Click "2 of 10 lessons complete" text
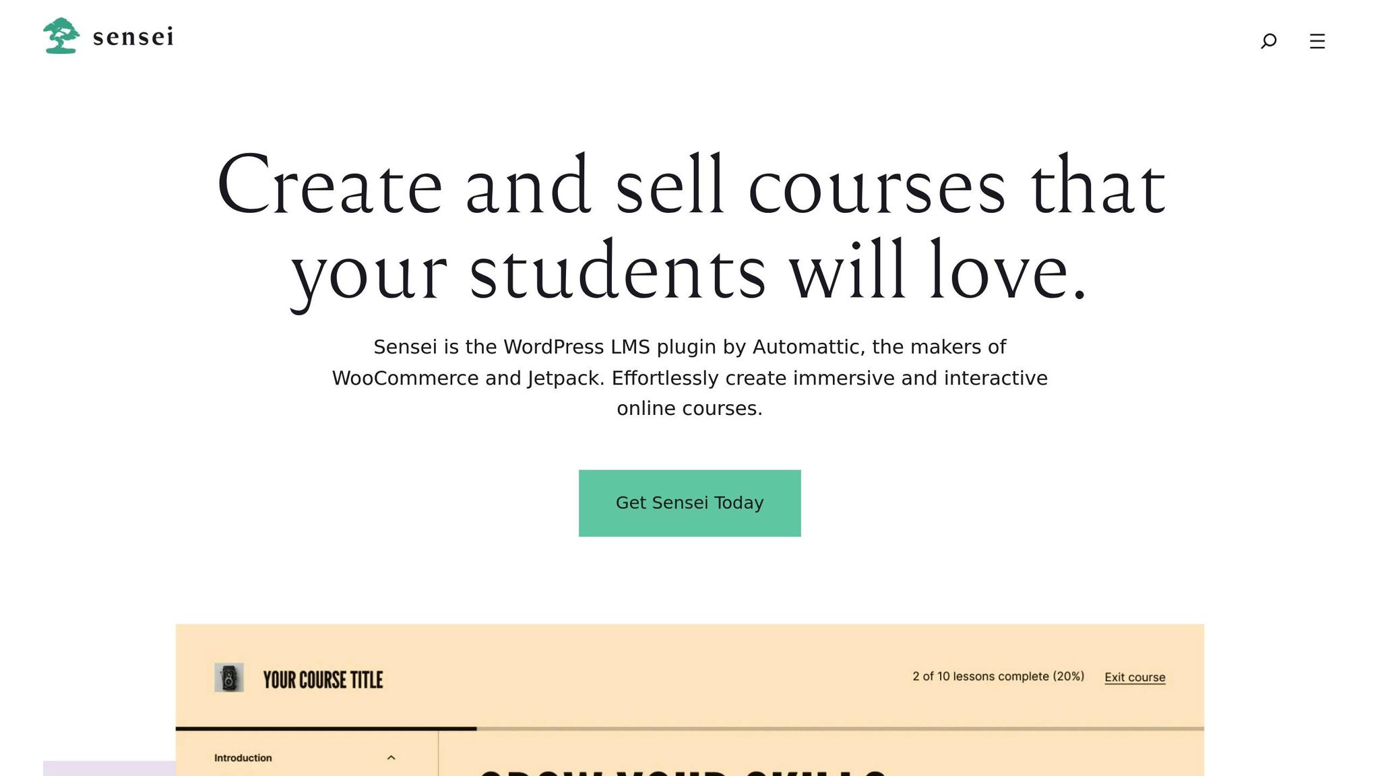Viewport: 1380px width, 776px height. [998, 676]
